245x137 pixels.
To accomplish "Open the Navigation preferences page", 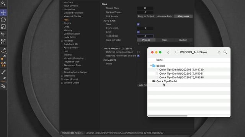I will tap(69, 9).
